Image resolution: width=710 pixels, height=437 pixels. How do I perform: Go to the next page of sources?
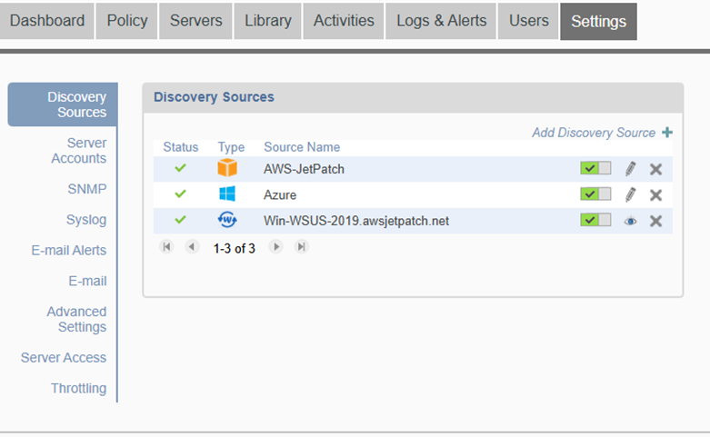276,246
